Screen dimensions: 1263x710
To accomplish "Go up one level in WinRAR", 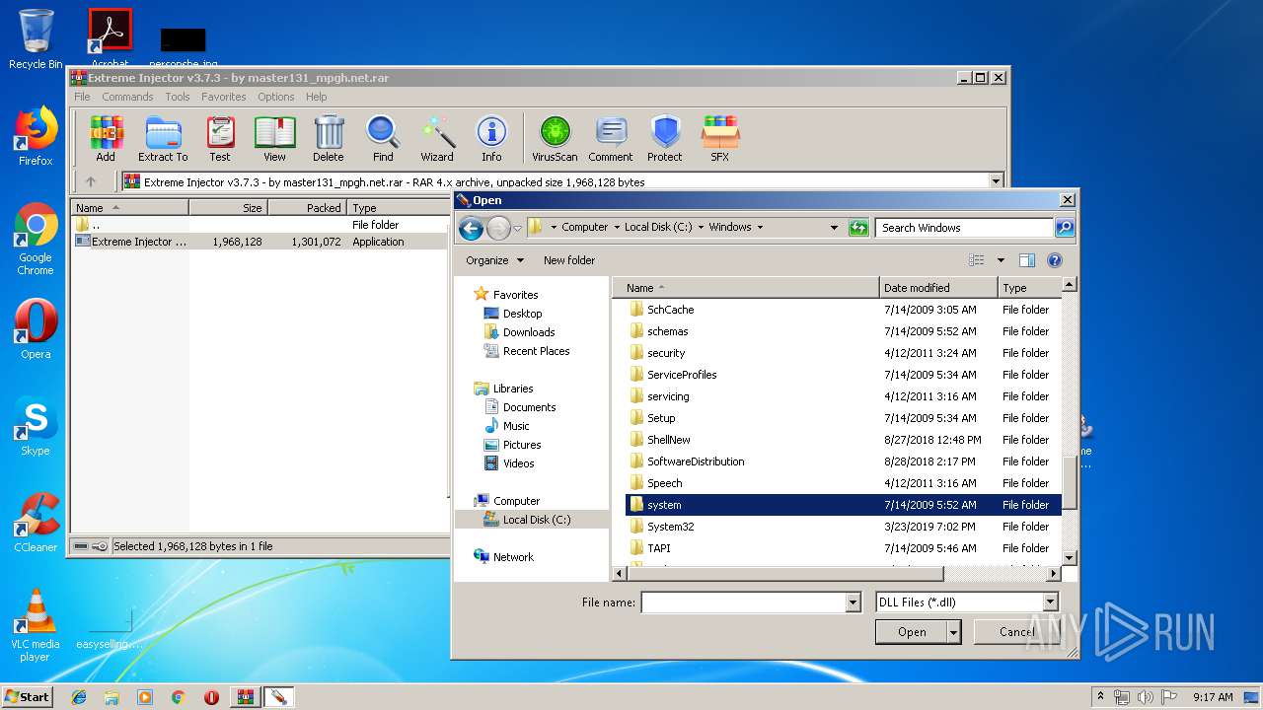I will tap(91, 181).
